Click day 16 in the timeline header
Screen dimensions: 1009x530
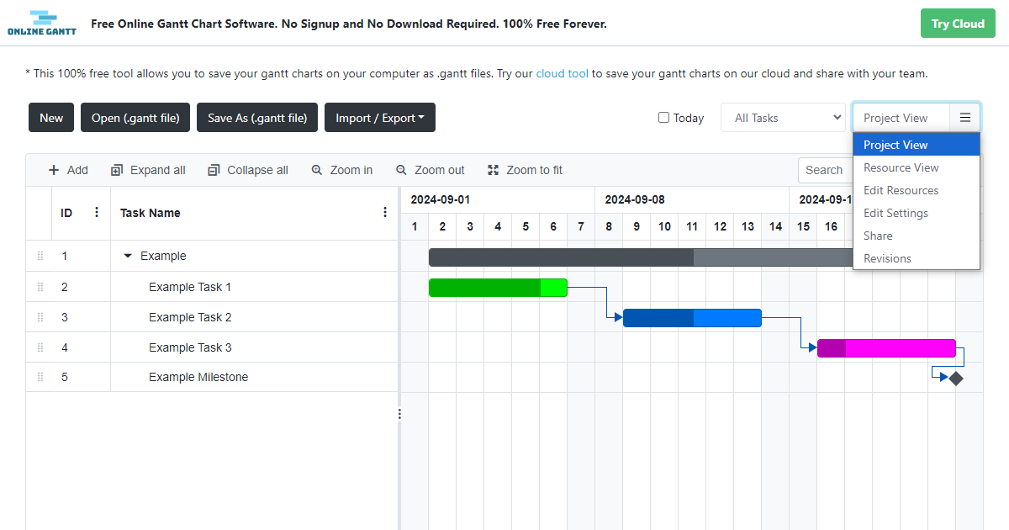click(x=831, y=226)
